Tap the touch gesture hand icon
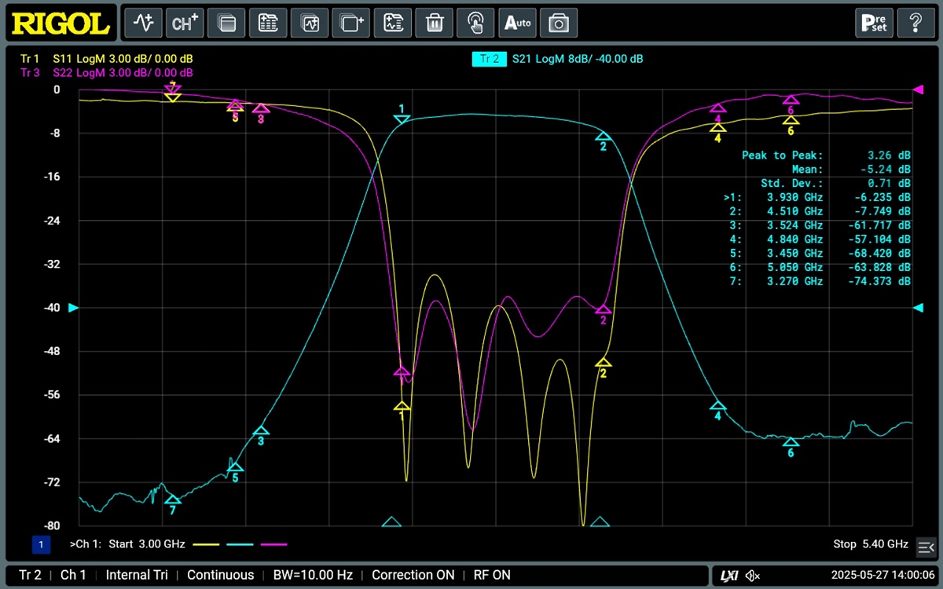943x589 pixels. click(475, 23)
